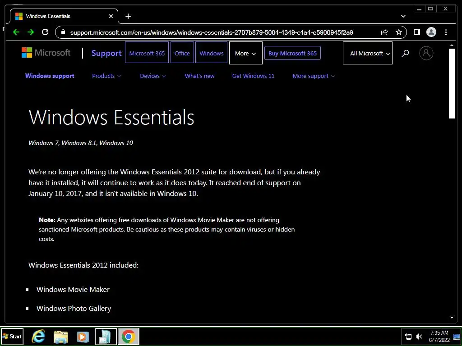462x346 pixels.
Task: Click the bold 'Note:' label
Action: (47, 220)
